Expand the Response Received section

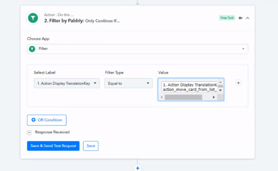point(29,132)
